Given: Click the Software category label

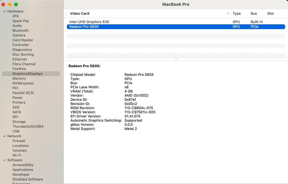Looking at the screenshot, I should coord(15,160).
